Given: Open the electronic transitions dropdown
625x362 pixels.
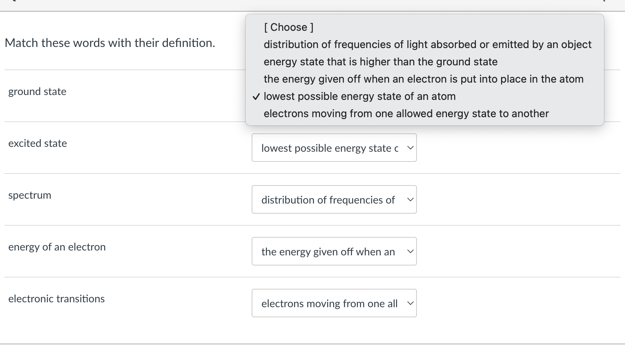Looking at the screenshot, I should [334, 303].
